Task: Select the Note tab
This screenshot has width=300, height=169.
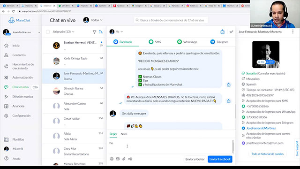Action: pos(124,134)
